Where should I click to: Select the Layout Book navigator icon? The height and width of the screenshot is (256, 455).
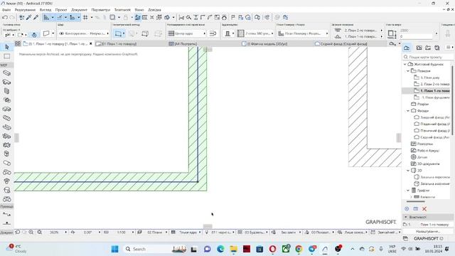[x=428, y=48]
